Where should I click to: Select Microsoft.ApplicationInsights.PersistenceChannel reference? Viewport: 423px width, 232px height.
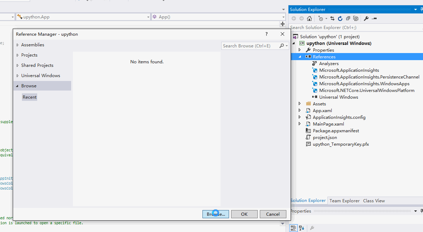click(369, 77)
